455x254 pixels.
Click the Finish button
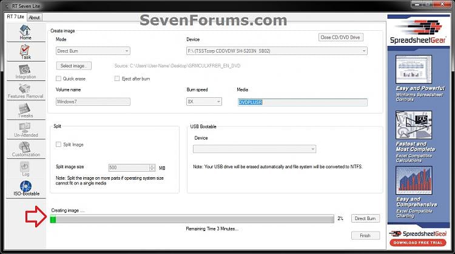pyautogui.click(x=365, y=235)
